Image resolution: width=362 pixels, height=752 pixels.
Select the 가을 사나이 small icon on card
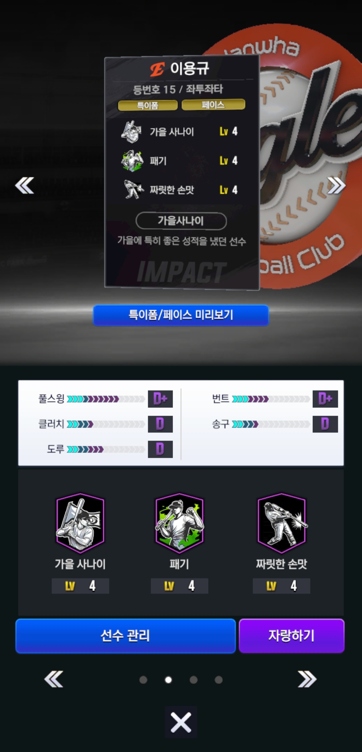click(132, 132)
